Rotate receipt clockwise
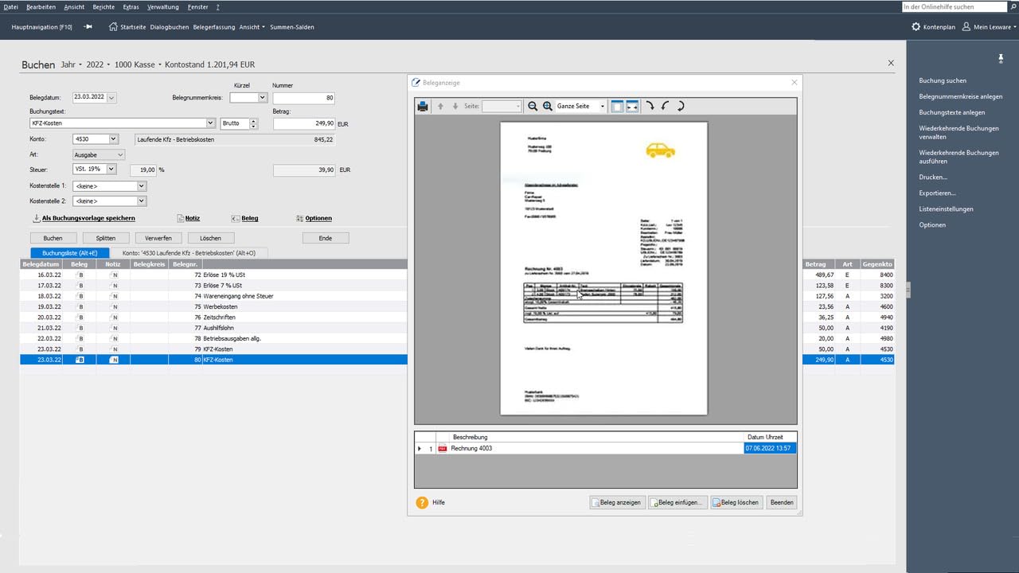The height and width of the screenshot is (573, 1019). click(650, 106)
